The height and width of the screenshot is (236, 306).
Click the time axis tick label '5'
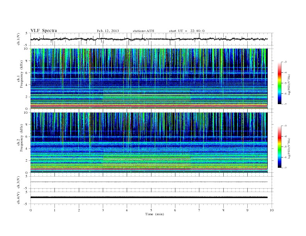151,210
